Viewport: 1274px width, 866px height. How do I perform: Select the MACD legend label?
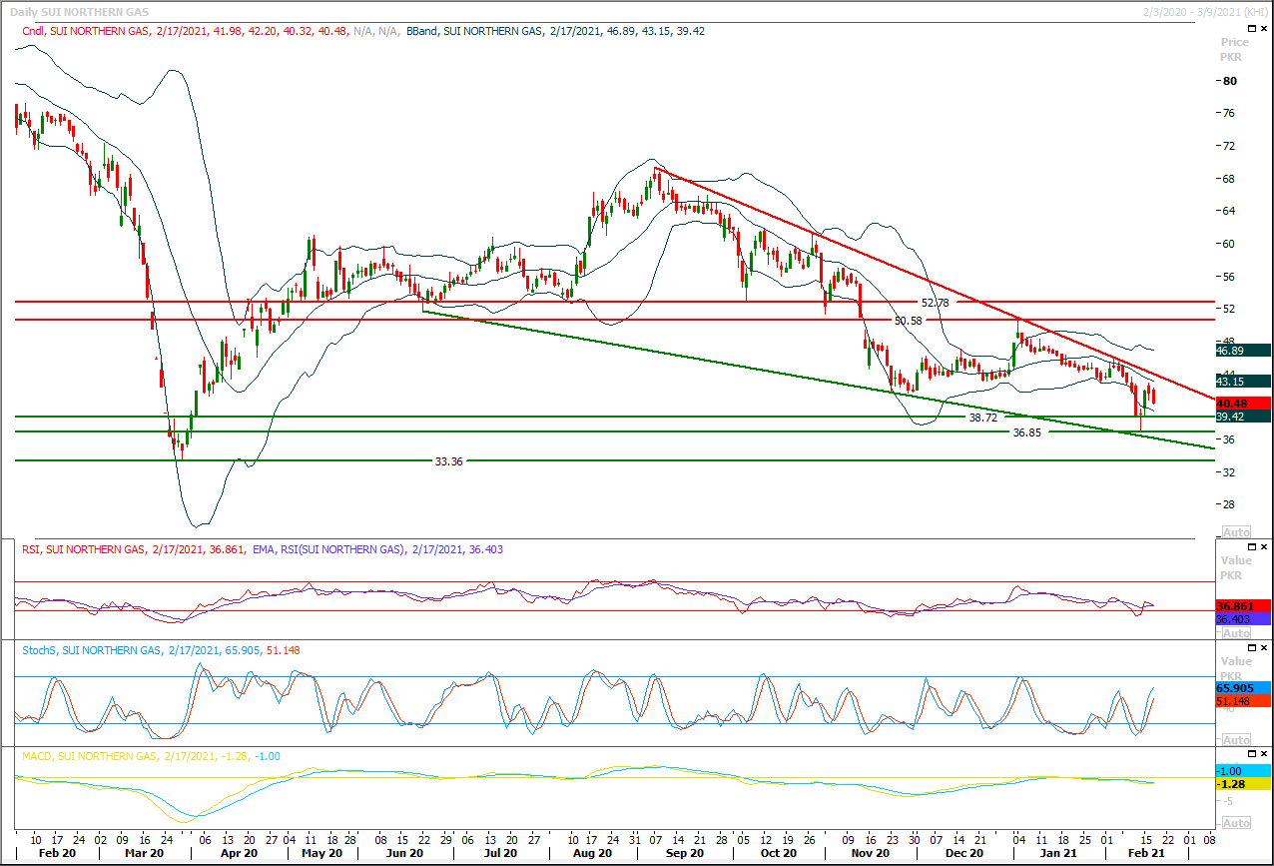tap(151, 756)
